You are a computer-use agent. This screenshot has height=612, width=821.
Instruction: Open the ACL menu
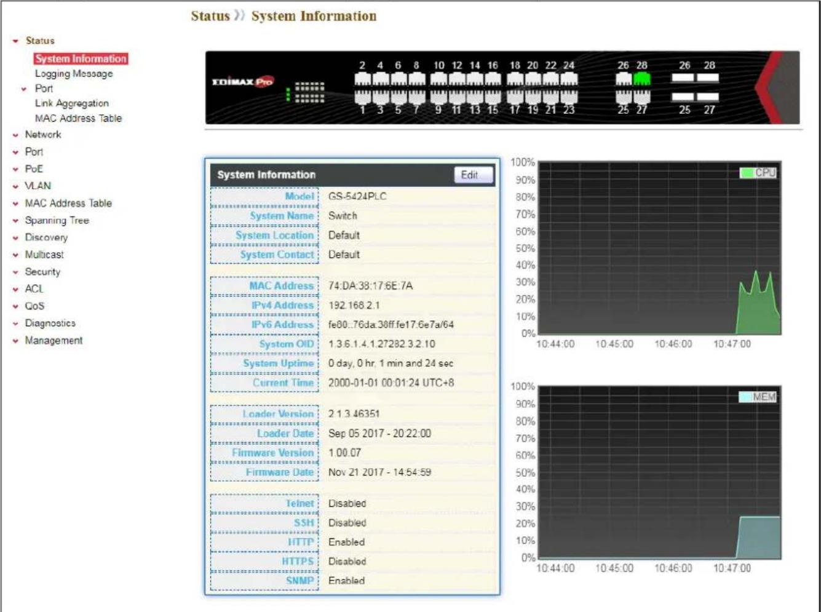pyautogui.click(x=34, y=289)
